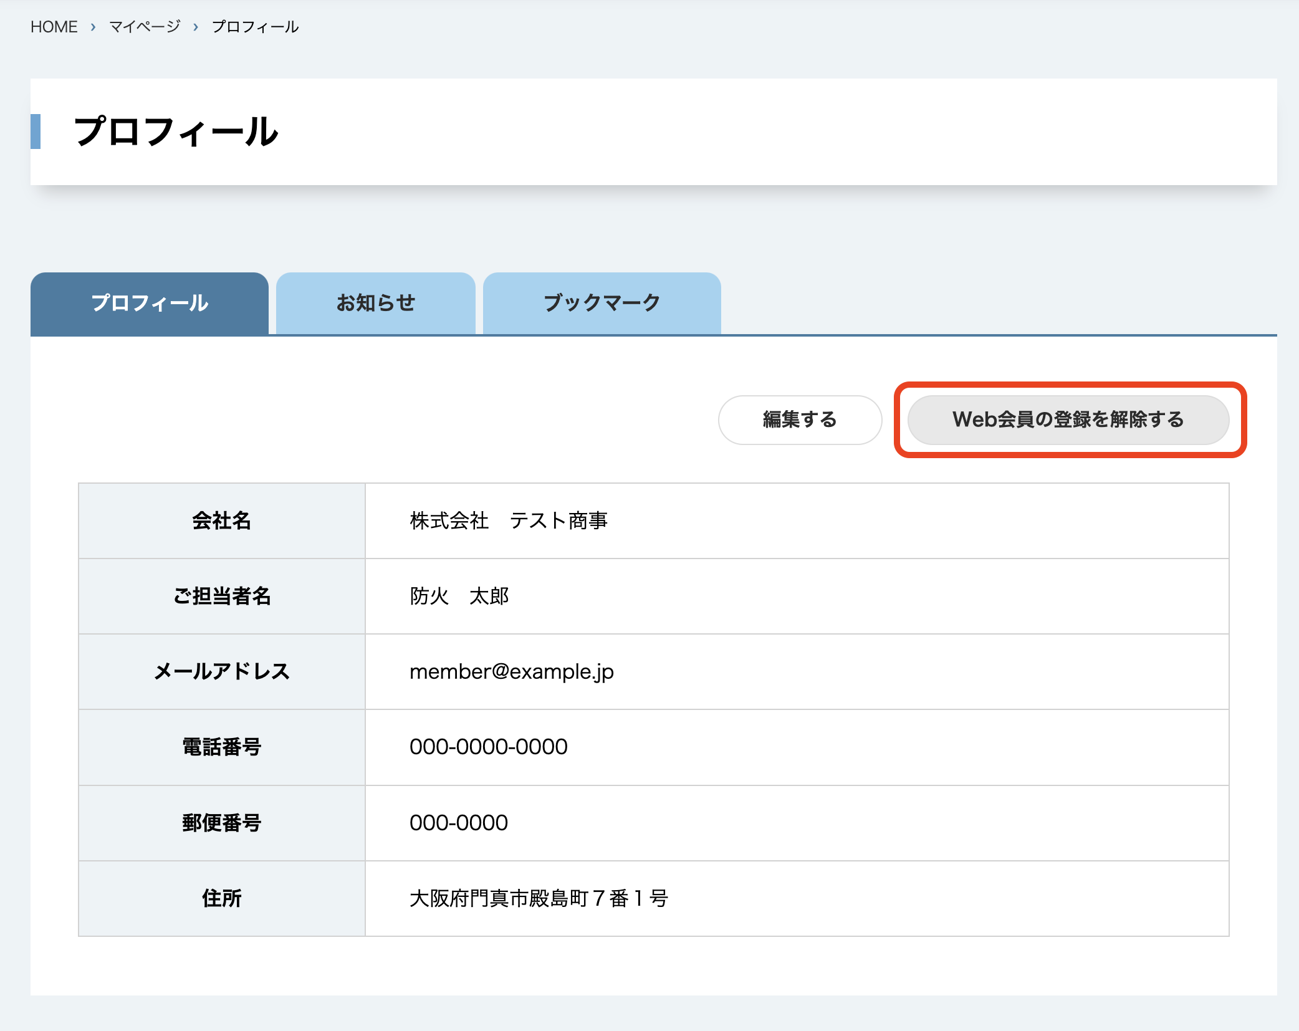Select the 住所 value 大阪府門真市殿島町7番1号

[x=538, y=899]
